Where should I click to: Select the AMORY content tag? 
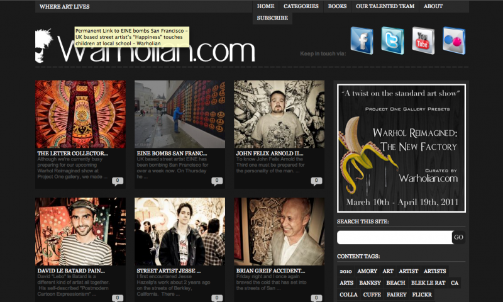[x=367, y=271]
